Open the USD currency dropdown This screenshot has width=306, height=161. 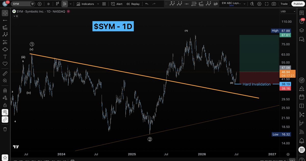click(x=288, y=11)
